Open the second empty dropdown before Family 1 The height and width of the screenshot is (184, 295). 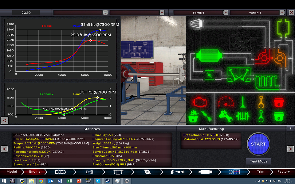click(x=162, y=13)
